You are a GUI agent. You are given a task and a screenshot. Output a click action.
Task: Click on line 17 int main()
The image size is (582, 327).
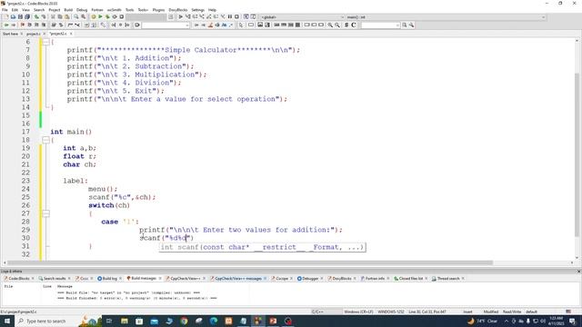click(71, 132)
